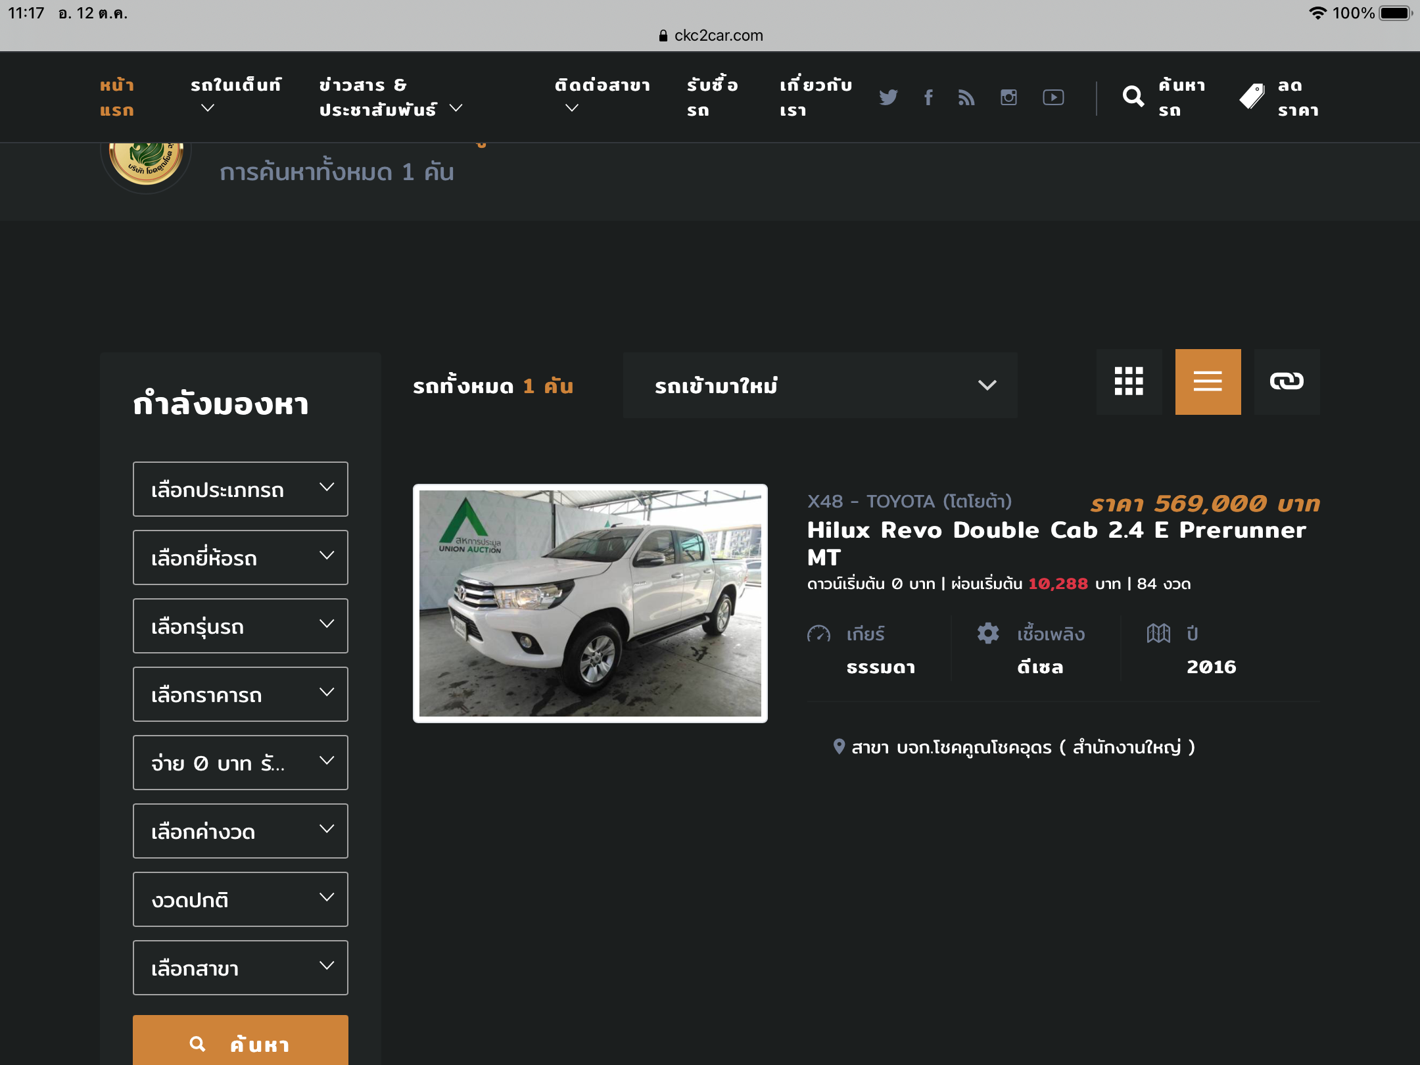Open the รถเข้ามาใหม่ sort dropdown
The width and height of the screenshot is (1420, 1065).
pyautogui.click(x=820, y=385)
